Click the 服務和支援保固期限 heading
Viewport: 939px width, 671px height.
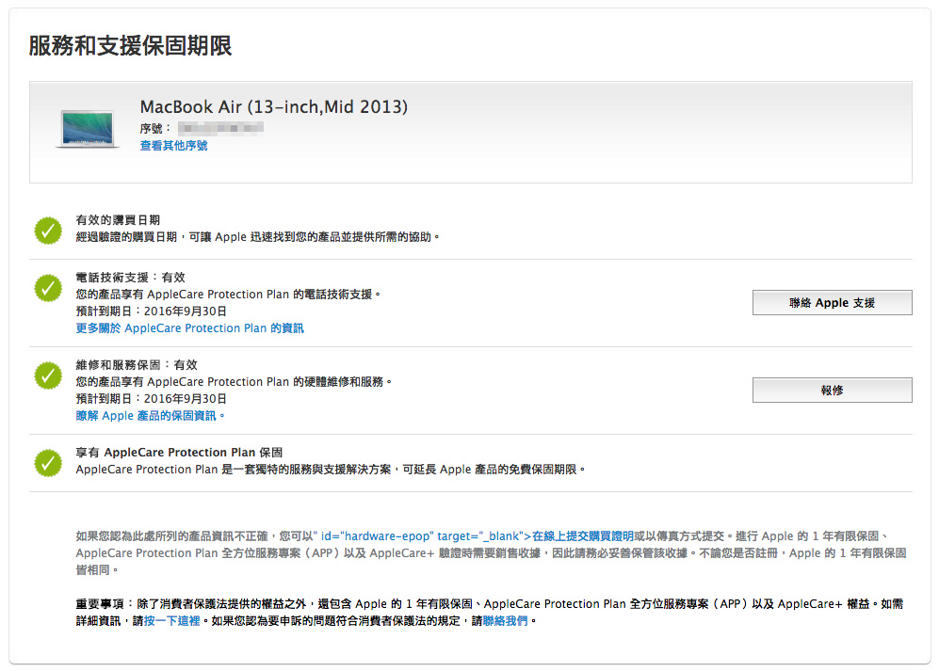point(131,45)
